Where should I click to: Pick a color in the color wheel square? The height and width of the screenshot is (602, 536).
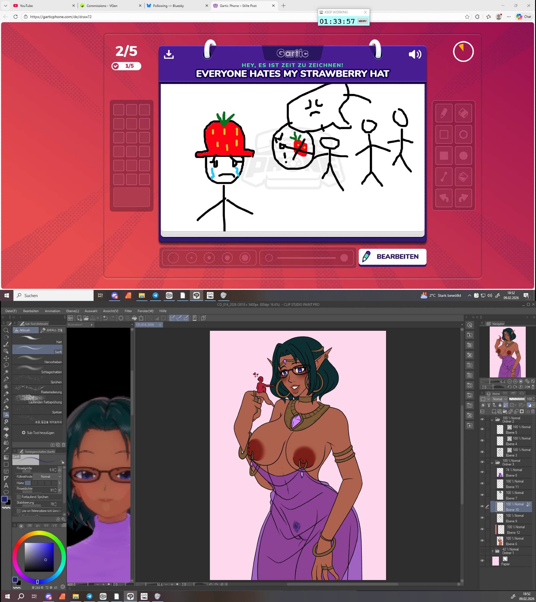(39, 557)
